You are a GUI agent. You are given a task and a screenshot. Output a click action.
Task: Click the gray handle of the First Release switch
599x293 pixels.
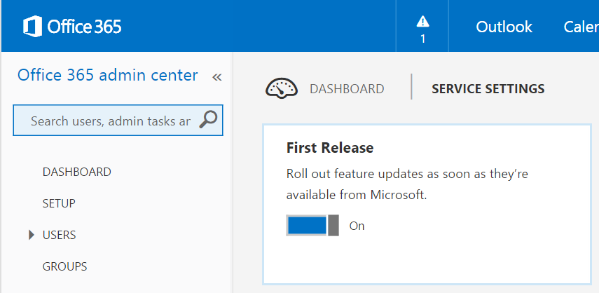coord(333,226)
